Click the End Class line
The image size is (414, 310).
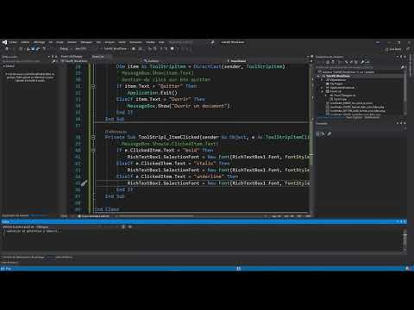[107, 209]
